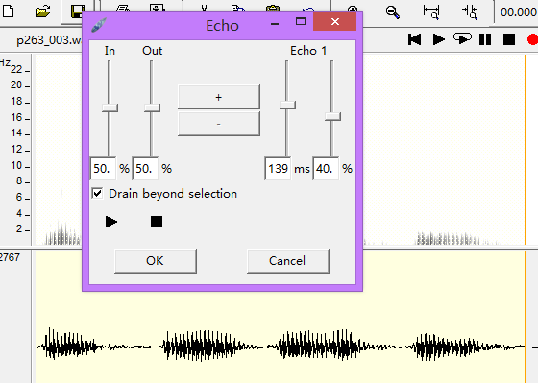Click the Zoom out magnifier icon

392,12
